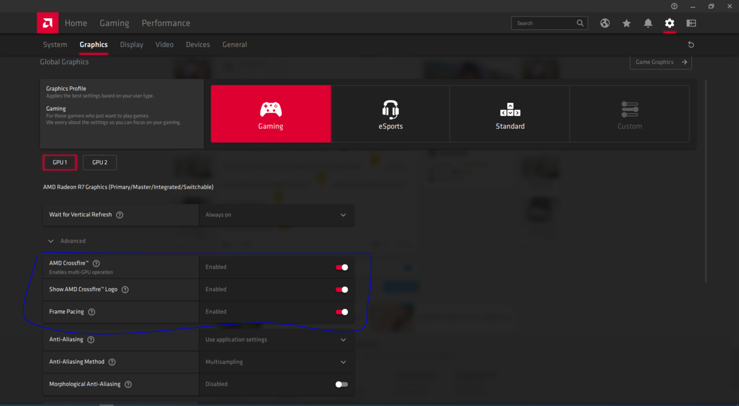Viewport: 739px width, 406px height.
Task: Open the Performance menu
Action: tap(166, 23)
